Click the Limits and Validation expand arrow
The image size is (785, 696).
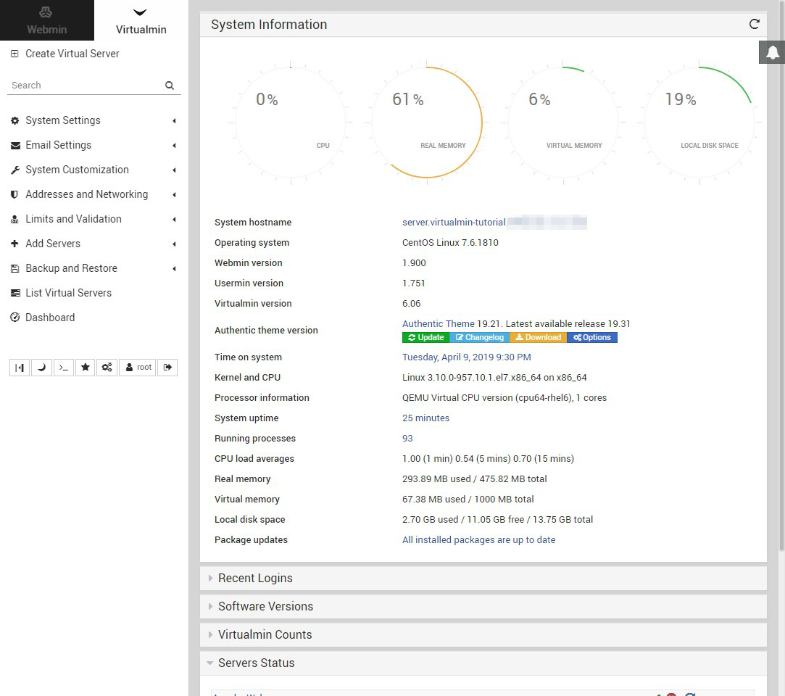pyautogui.click(x=174, y=220)
